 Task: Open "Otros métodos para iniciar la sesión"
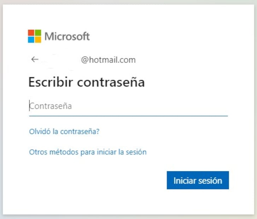(x=88, y=152)
